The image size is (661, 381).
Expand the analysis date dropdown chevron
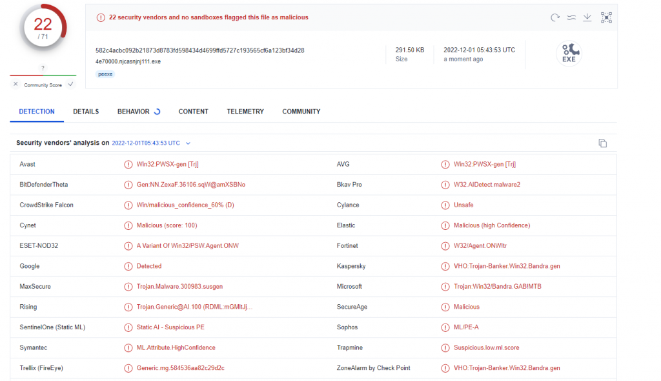tap(188, 143)
